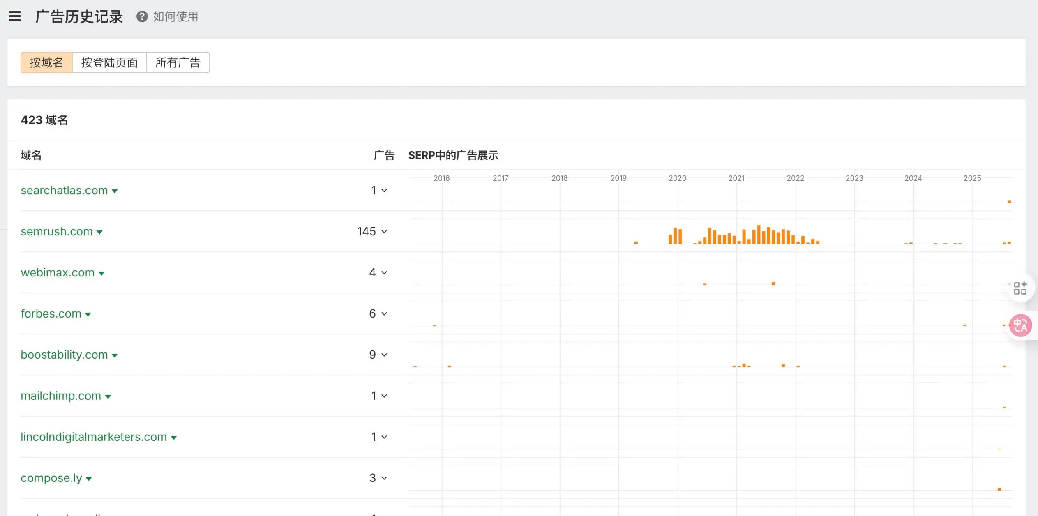1038x516 pixels.
Task: Open the compose.ly domain dropdown arrow
Action: click(x=89, y=478)
